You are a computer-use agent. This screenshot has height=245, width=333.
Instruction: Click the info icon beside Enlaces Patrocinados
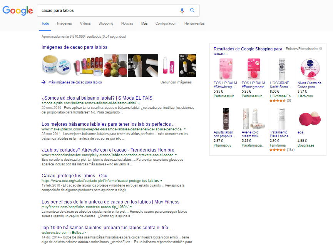[321, 48]
